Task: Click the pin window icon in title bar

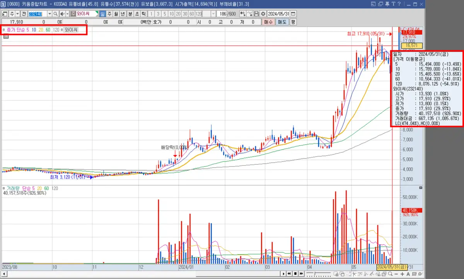Action: pos(387,4)
